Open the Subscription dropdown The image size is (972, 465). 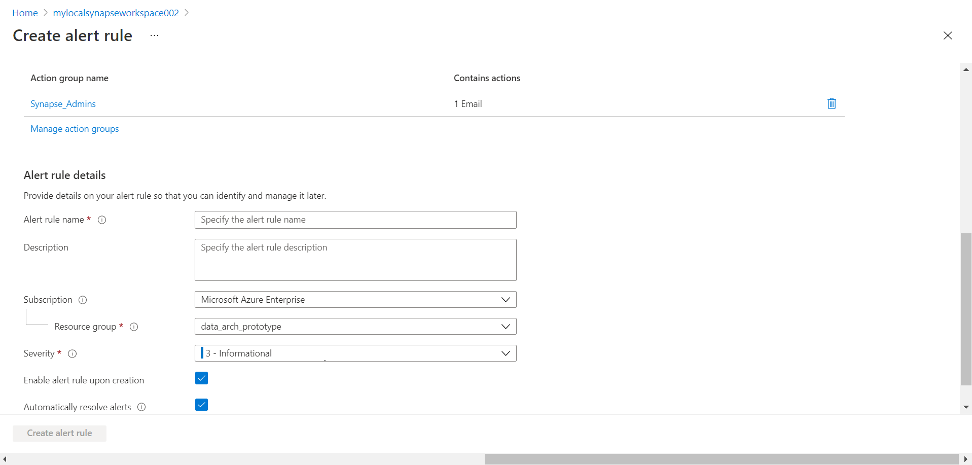[355, 300]
